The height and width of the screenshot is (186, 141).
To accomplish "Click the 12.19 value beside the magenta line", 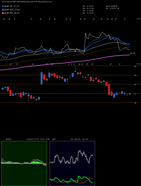I will (133, 53).
